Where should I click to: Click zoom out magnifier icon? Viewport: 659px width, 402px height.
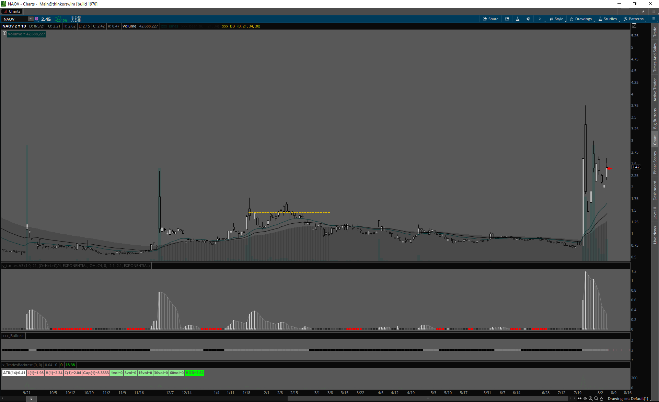596,399
